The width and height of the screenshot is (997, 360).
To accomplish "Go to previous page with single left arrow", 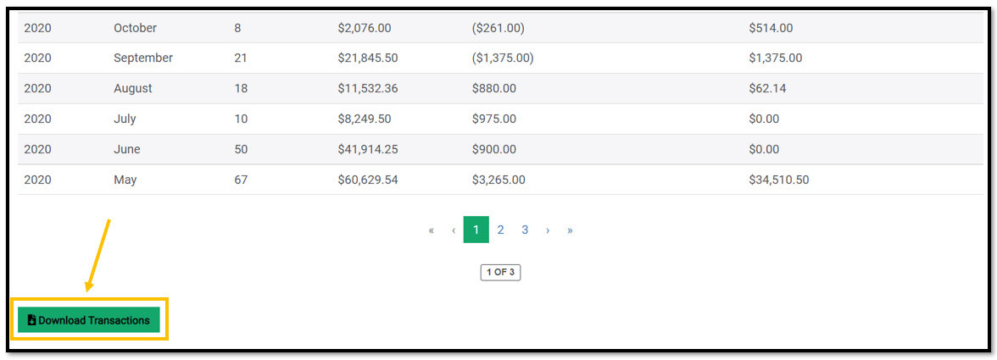I will [454, 230].
